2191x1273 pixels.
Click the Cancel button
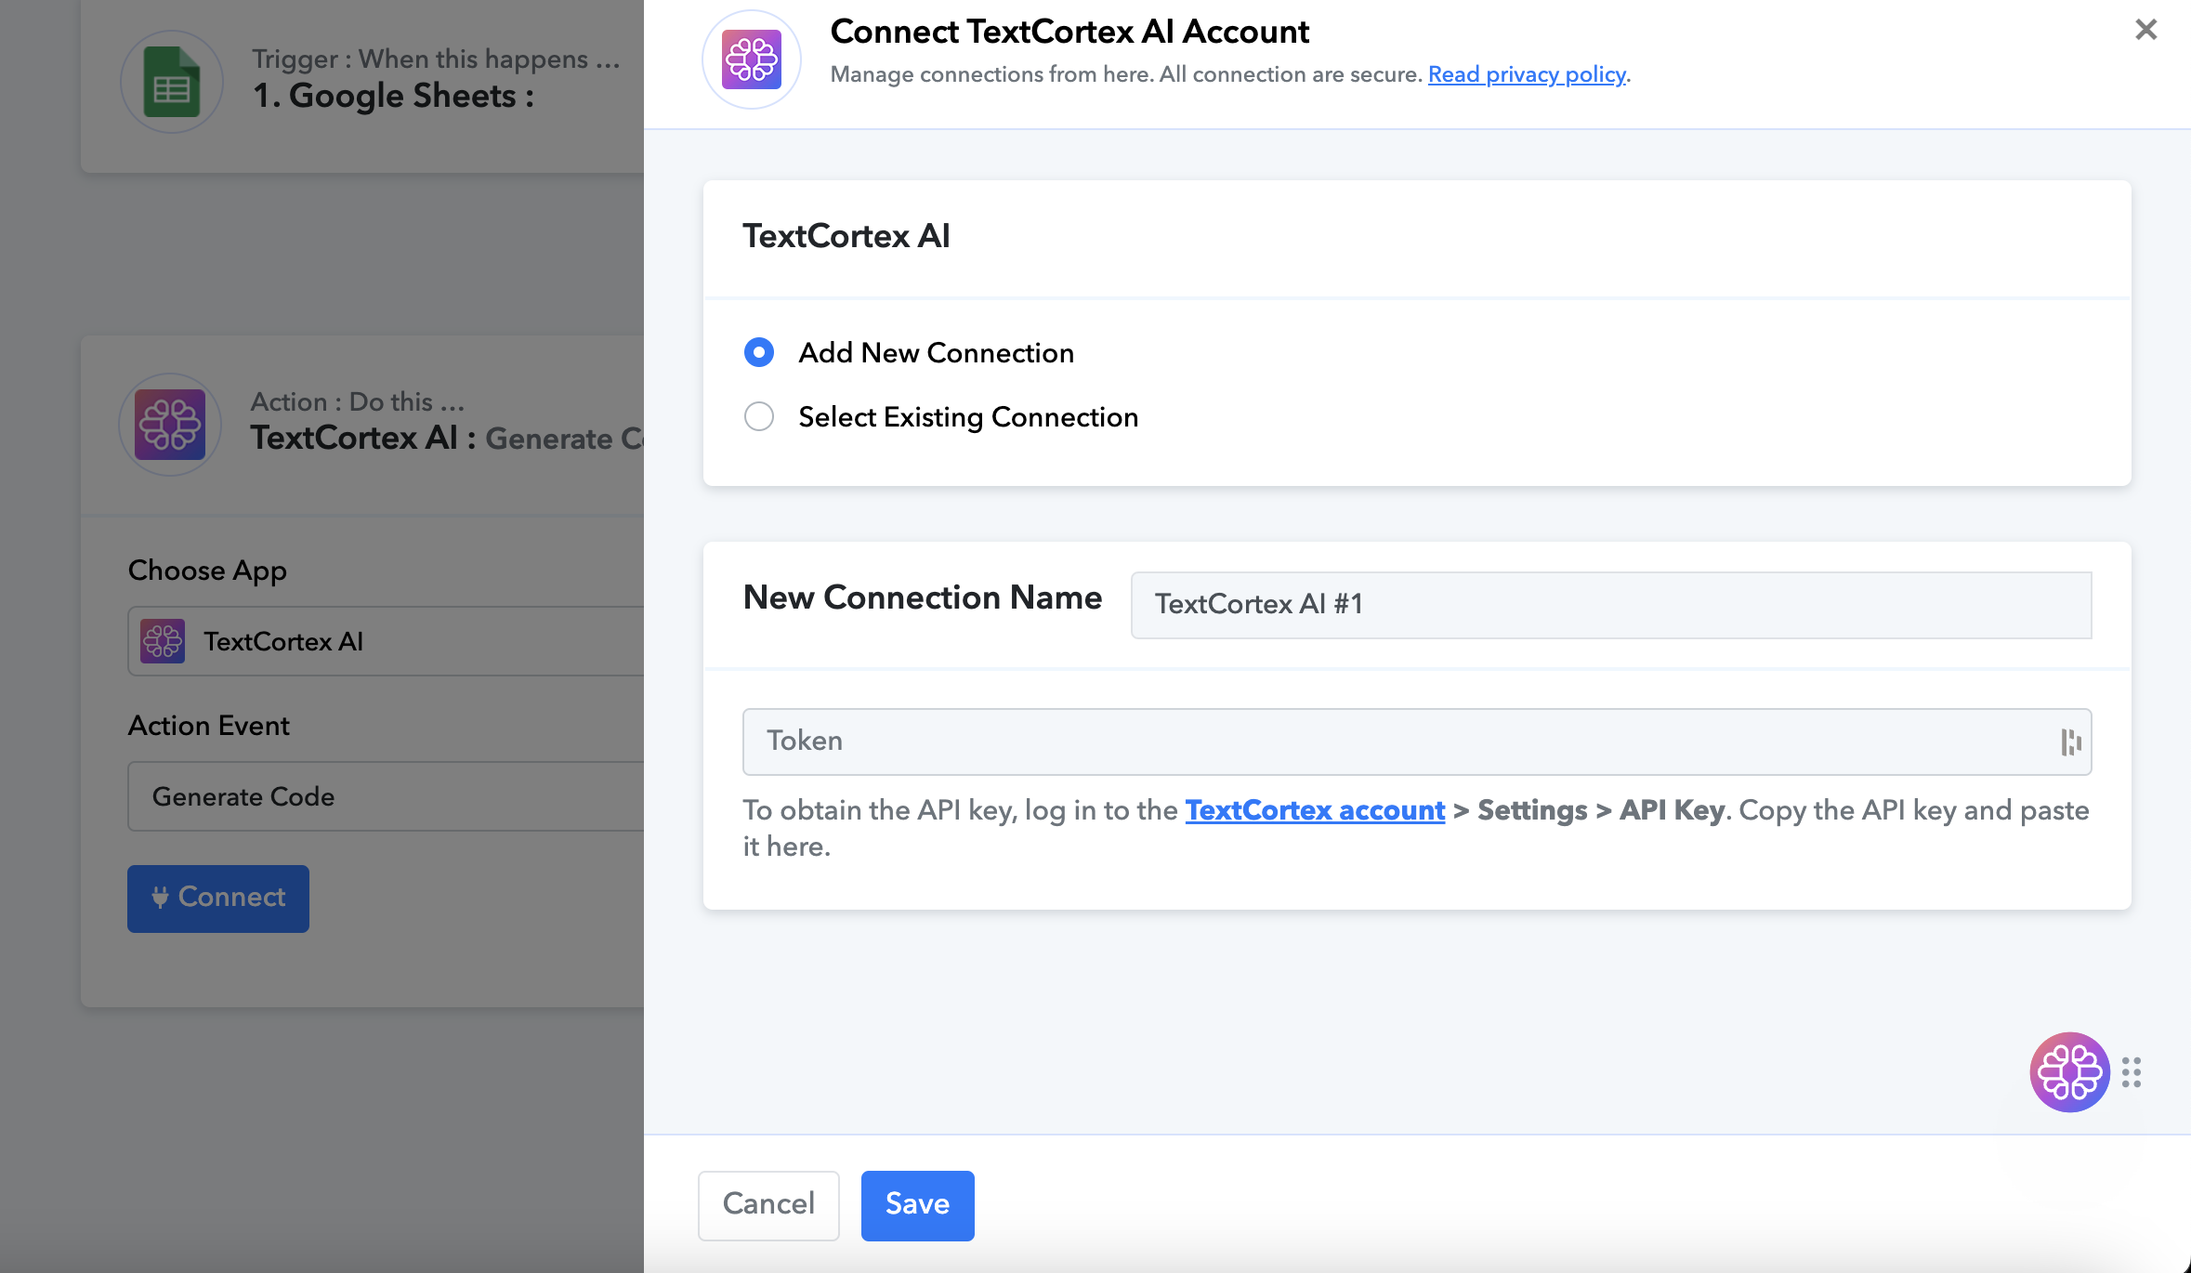(768, 1205)
